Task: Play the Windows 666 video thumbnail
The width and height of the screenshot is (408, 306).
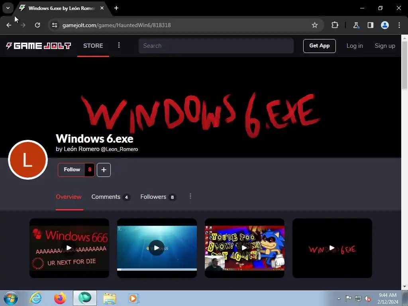Action: coord(69,248)
